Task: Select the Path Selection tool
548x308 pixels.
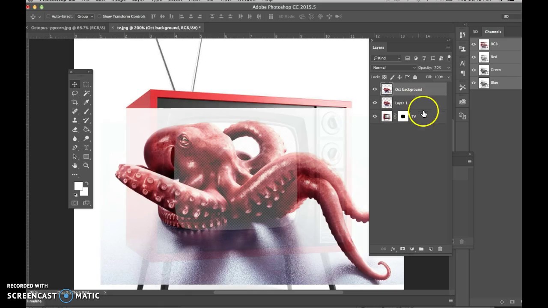Action: (x=75, y=157)
